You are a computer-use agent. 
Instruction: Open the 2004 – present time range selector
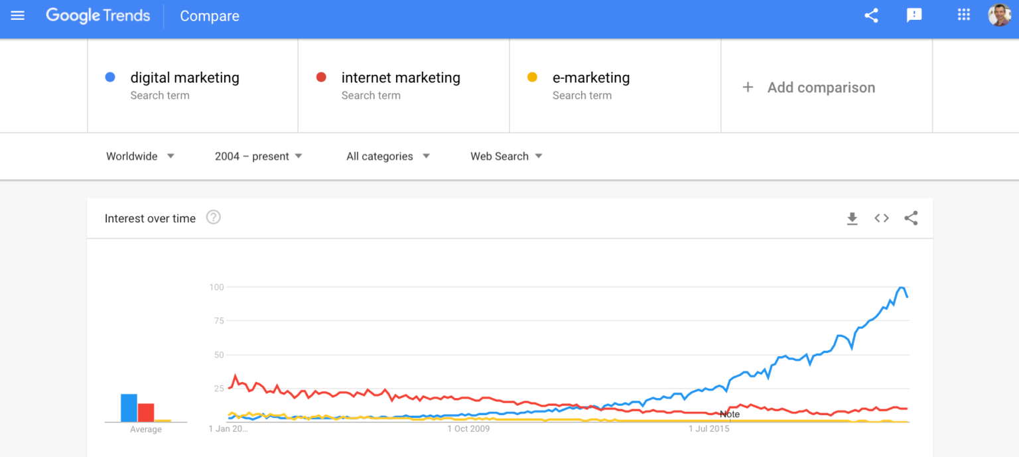click(257, 156)
